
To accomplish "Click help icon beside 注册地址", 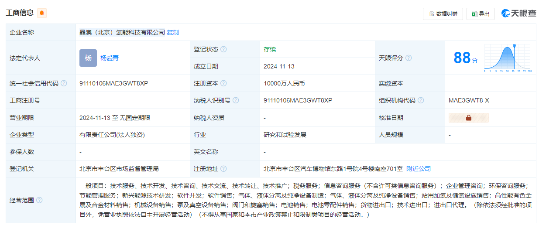I will [x=223, y=169].
